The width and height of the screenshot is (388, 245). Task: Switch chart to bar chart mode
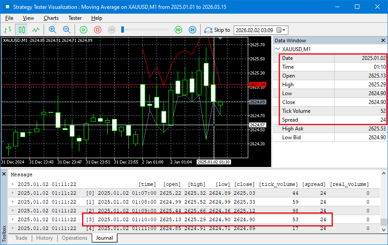7,30
